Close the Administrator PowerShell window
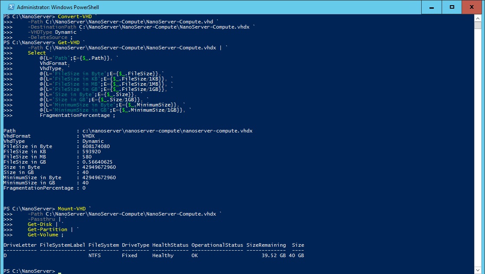The height and width of the screenshot is (274, 485). click(472, 7)
